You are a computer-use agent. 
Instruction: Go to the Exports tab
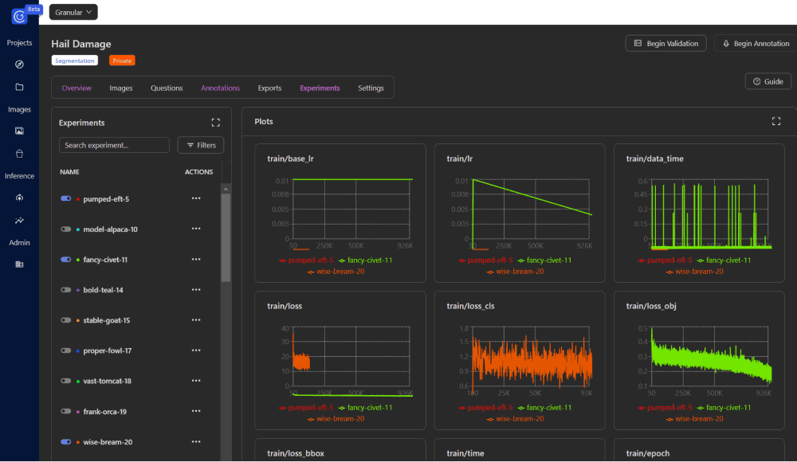coord(269,88)
